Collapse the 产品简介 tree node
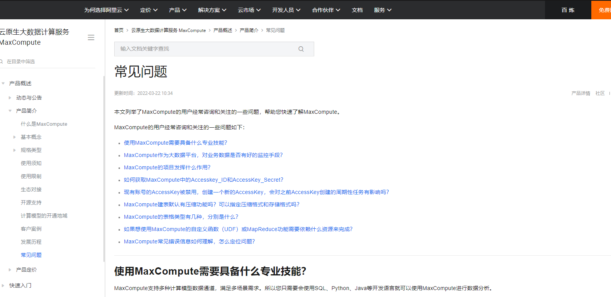Viewport: 611px width, 297px height. (10, 111)
